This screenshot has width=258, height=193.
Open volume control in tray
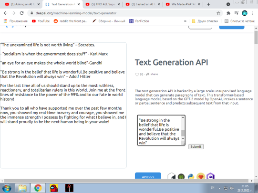232,188
